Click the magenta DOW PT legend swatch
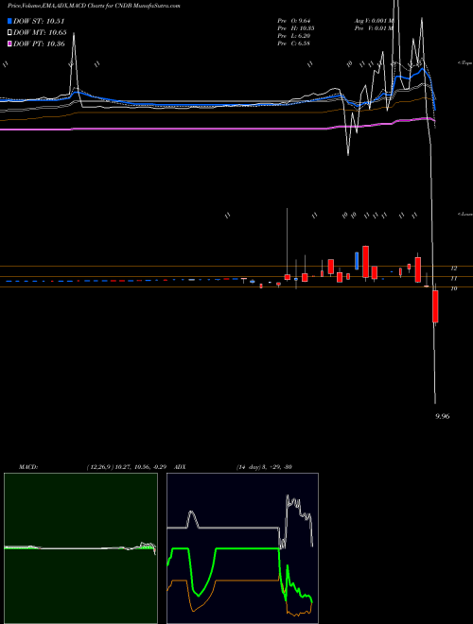This screenshot has height=624, width=473. (9, 43)
